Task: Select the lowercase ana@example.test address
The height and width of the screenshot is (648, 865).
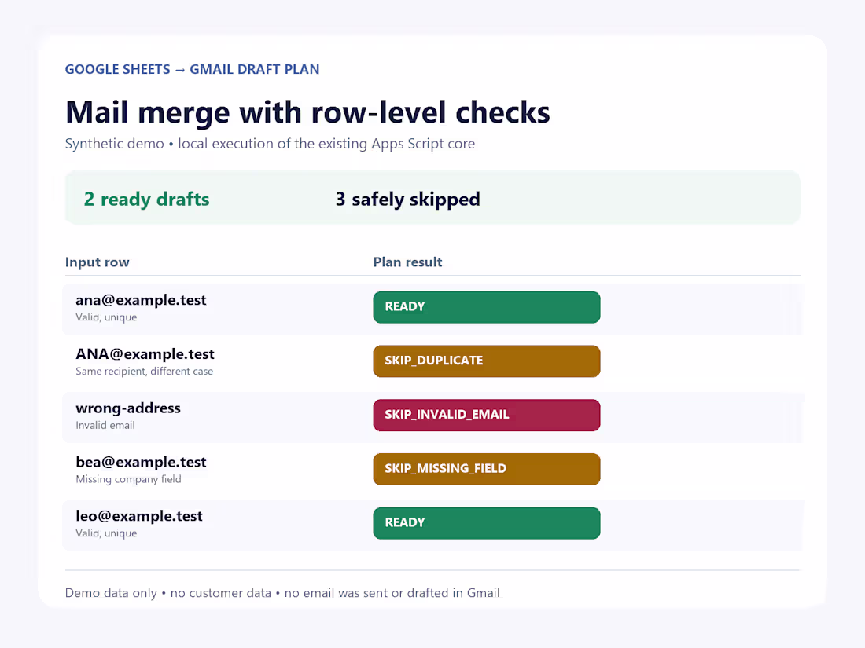Action: [x=141, y=300]
